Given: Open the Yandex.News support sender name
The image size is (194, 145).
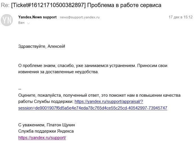Looking at the screenshot, I should [x=37, y=17].
